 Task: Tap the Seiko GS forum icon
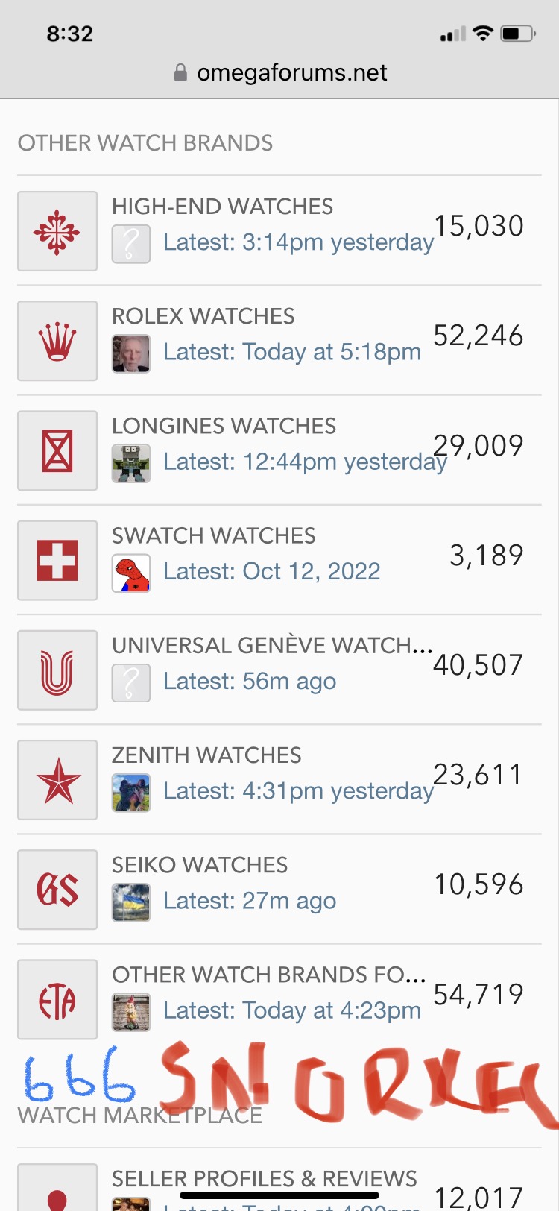57,889
